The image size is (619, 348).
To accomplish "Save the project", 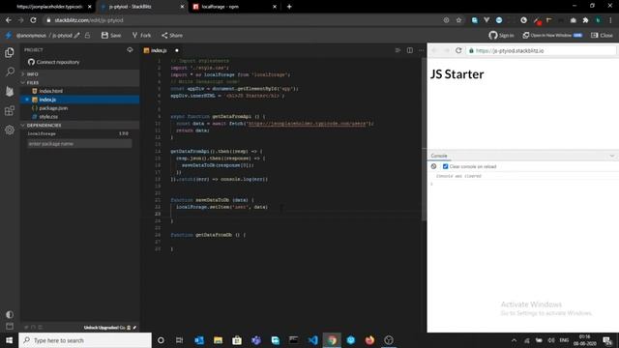I will (x=111, y=36).
